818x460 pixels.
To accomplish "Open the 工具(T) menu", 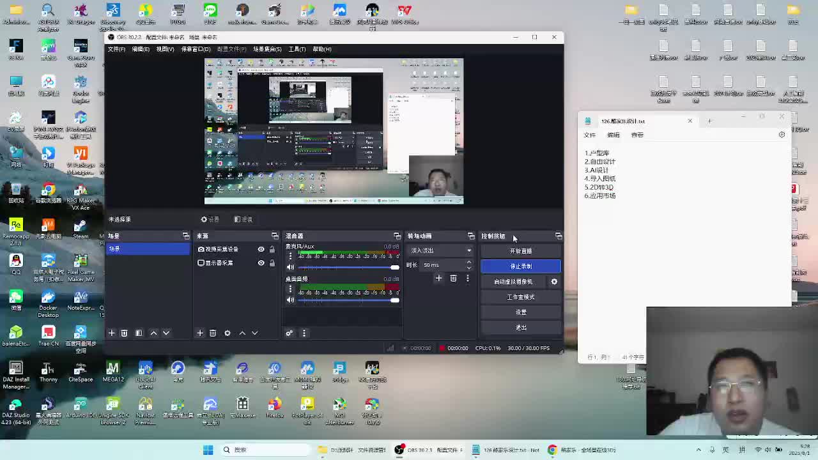I will coord(297,49).
